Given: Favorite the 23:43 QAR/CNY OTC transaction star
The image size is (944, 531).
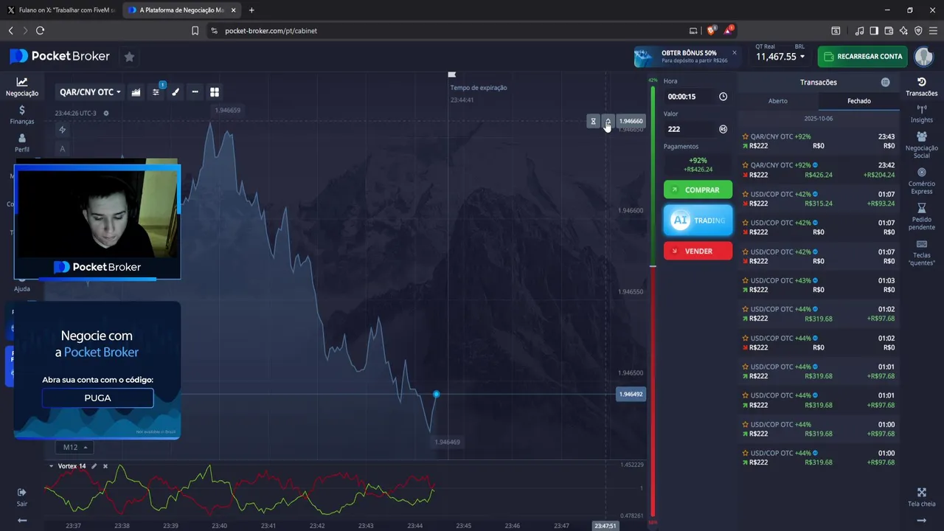Looking at the screenshot, I should [x=745, y=136].
